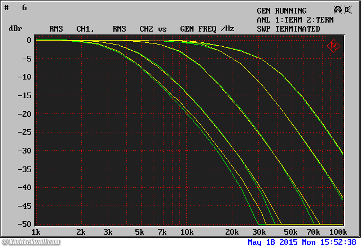
Task: Click the dBr unit label
Action: pos(15,29)
